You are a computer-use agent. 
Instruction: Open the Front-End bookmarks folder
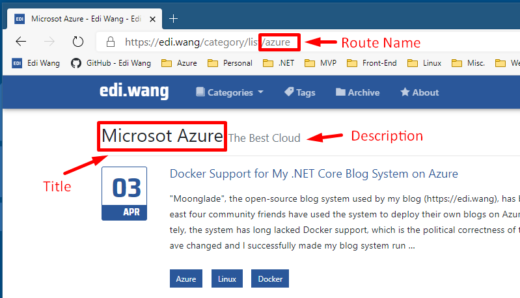click(x=372, y=63)
